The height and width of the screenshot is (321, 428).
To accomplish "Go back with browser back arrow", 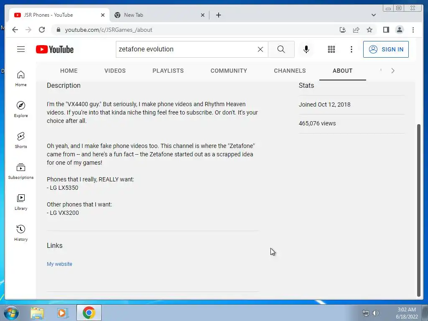I will click(15, 30).
